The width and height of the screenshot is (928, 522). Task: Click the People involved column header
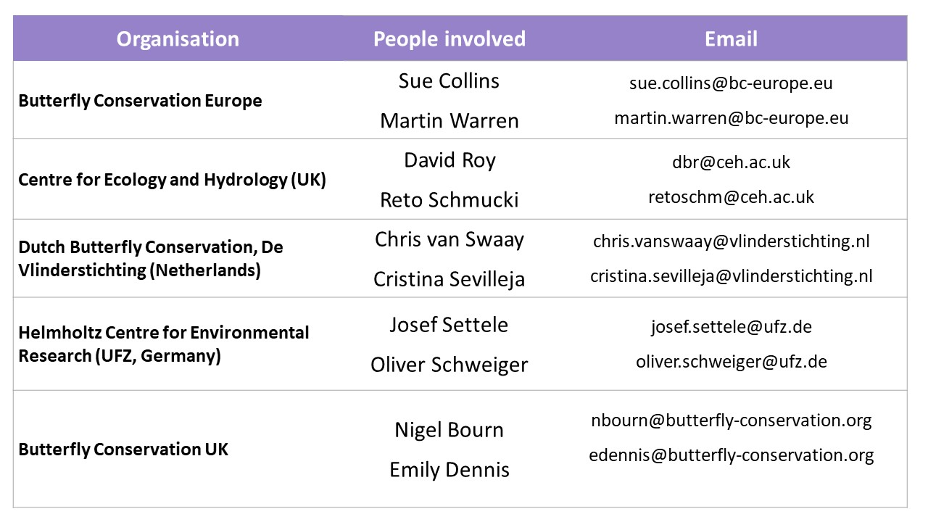pos(449,39)
